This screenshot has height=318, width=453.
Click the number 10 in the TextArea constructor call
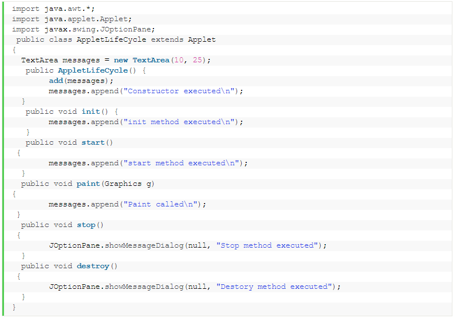tap(179, 60)
